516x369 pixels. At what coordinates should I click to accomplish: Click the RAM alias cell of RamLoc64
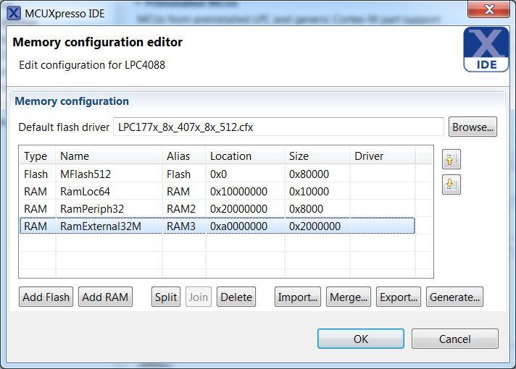click(184, 192)
